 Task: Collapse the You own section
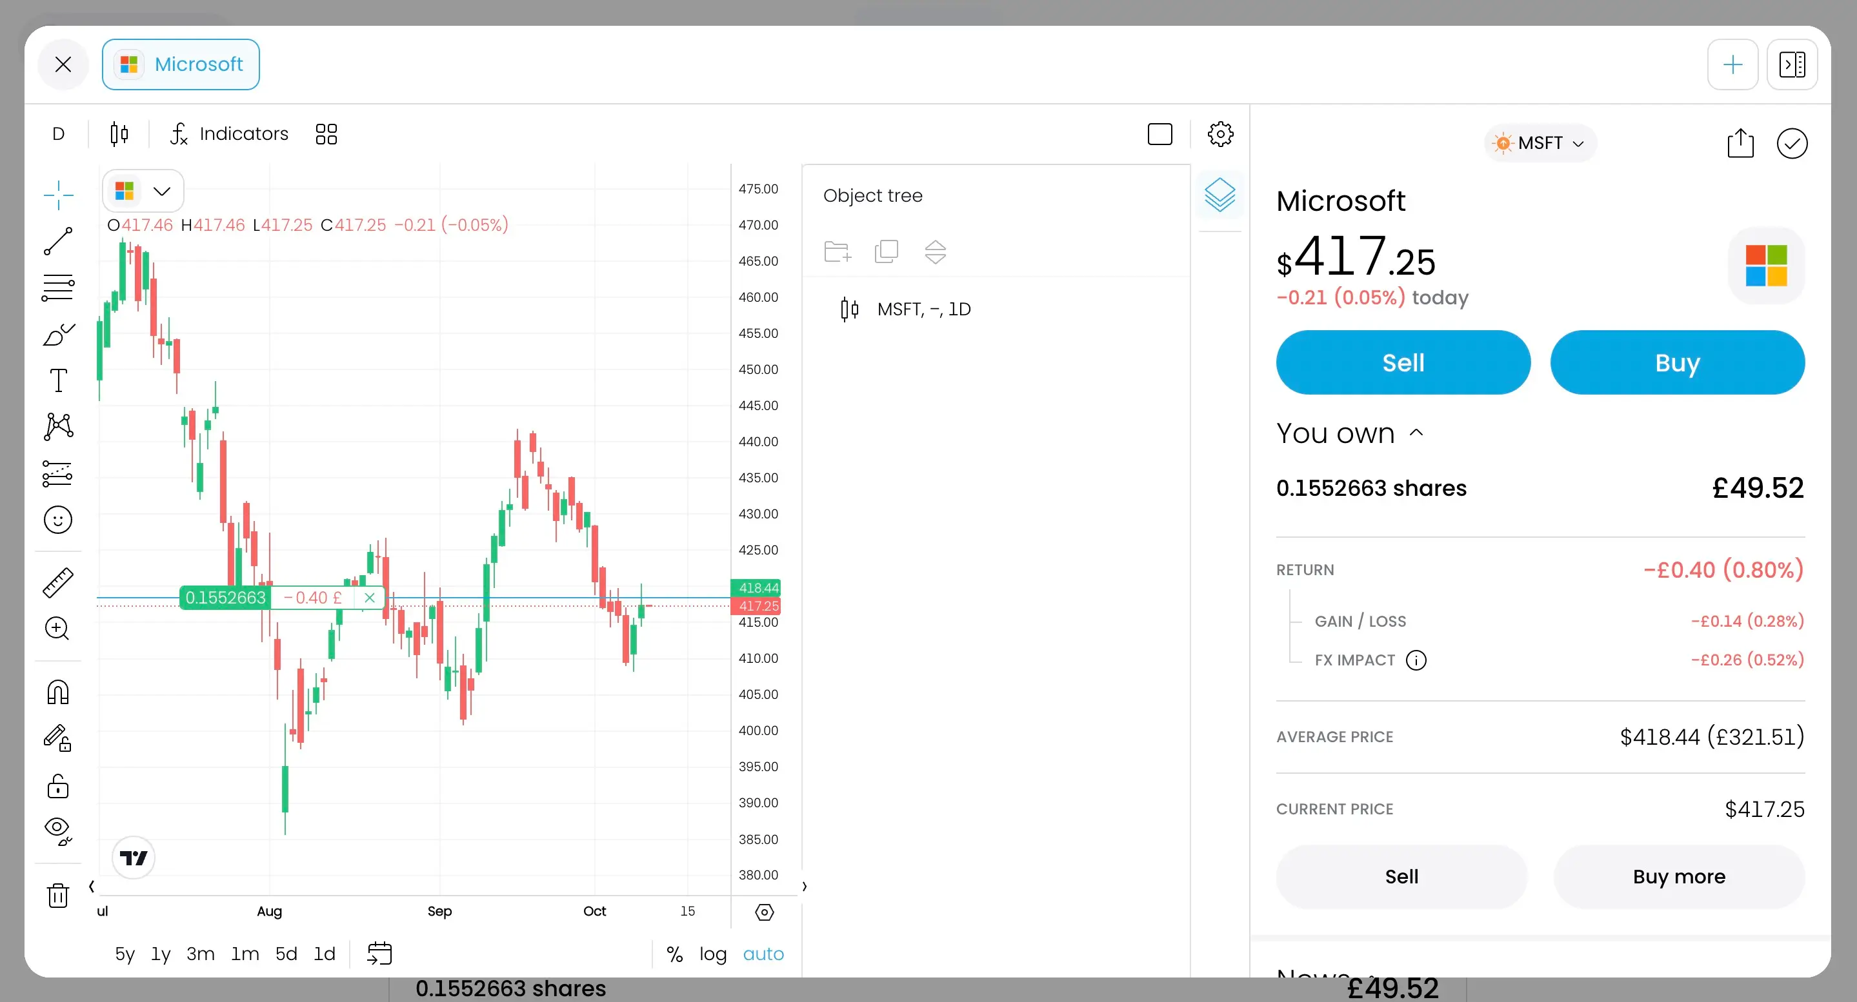point(1416,433)
